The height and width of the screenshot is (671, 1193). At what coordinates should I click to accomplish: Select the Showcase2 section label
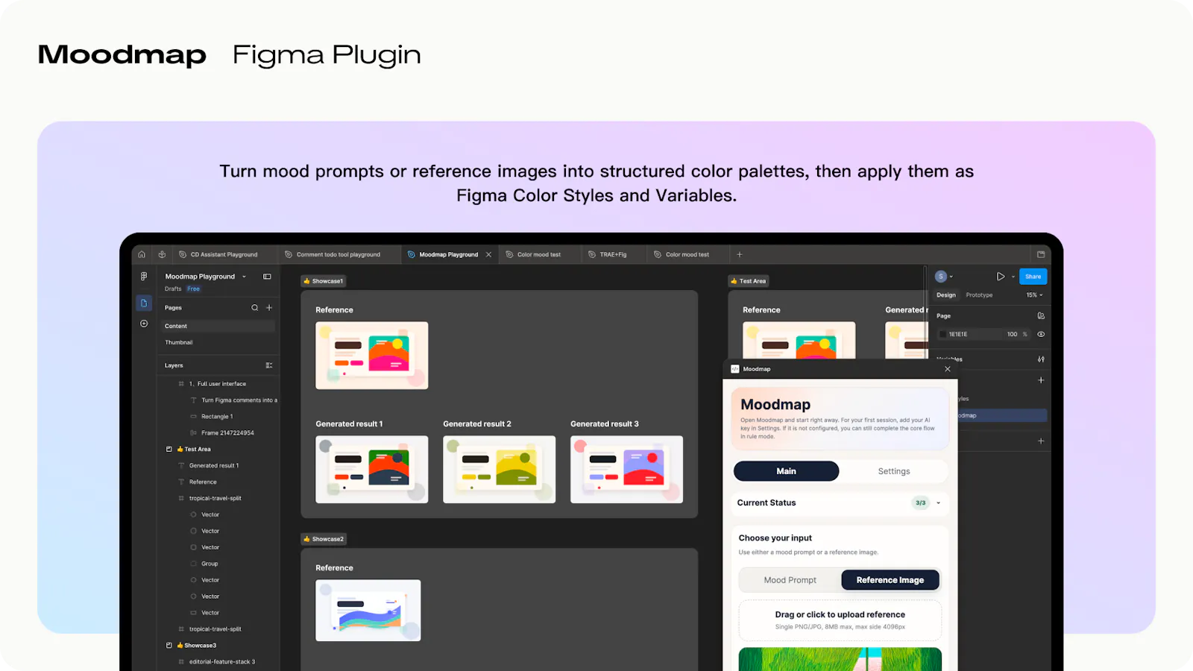(324, 539)
